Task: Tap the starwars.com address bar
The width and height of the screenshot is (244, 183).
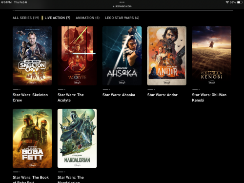Action: (x=122, y=6)
